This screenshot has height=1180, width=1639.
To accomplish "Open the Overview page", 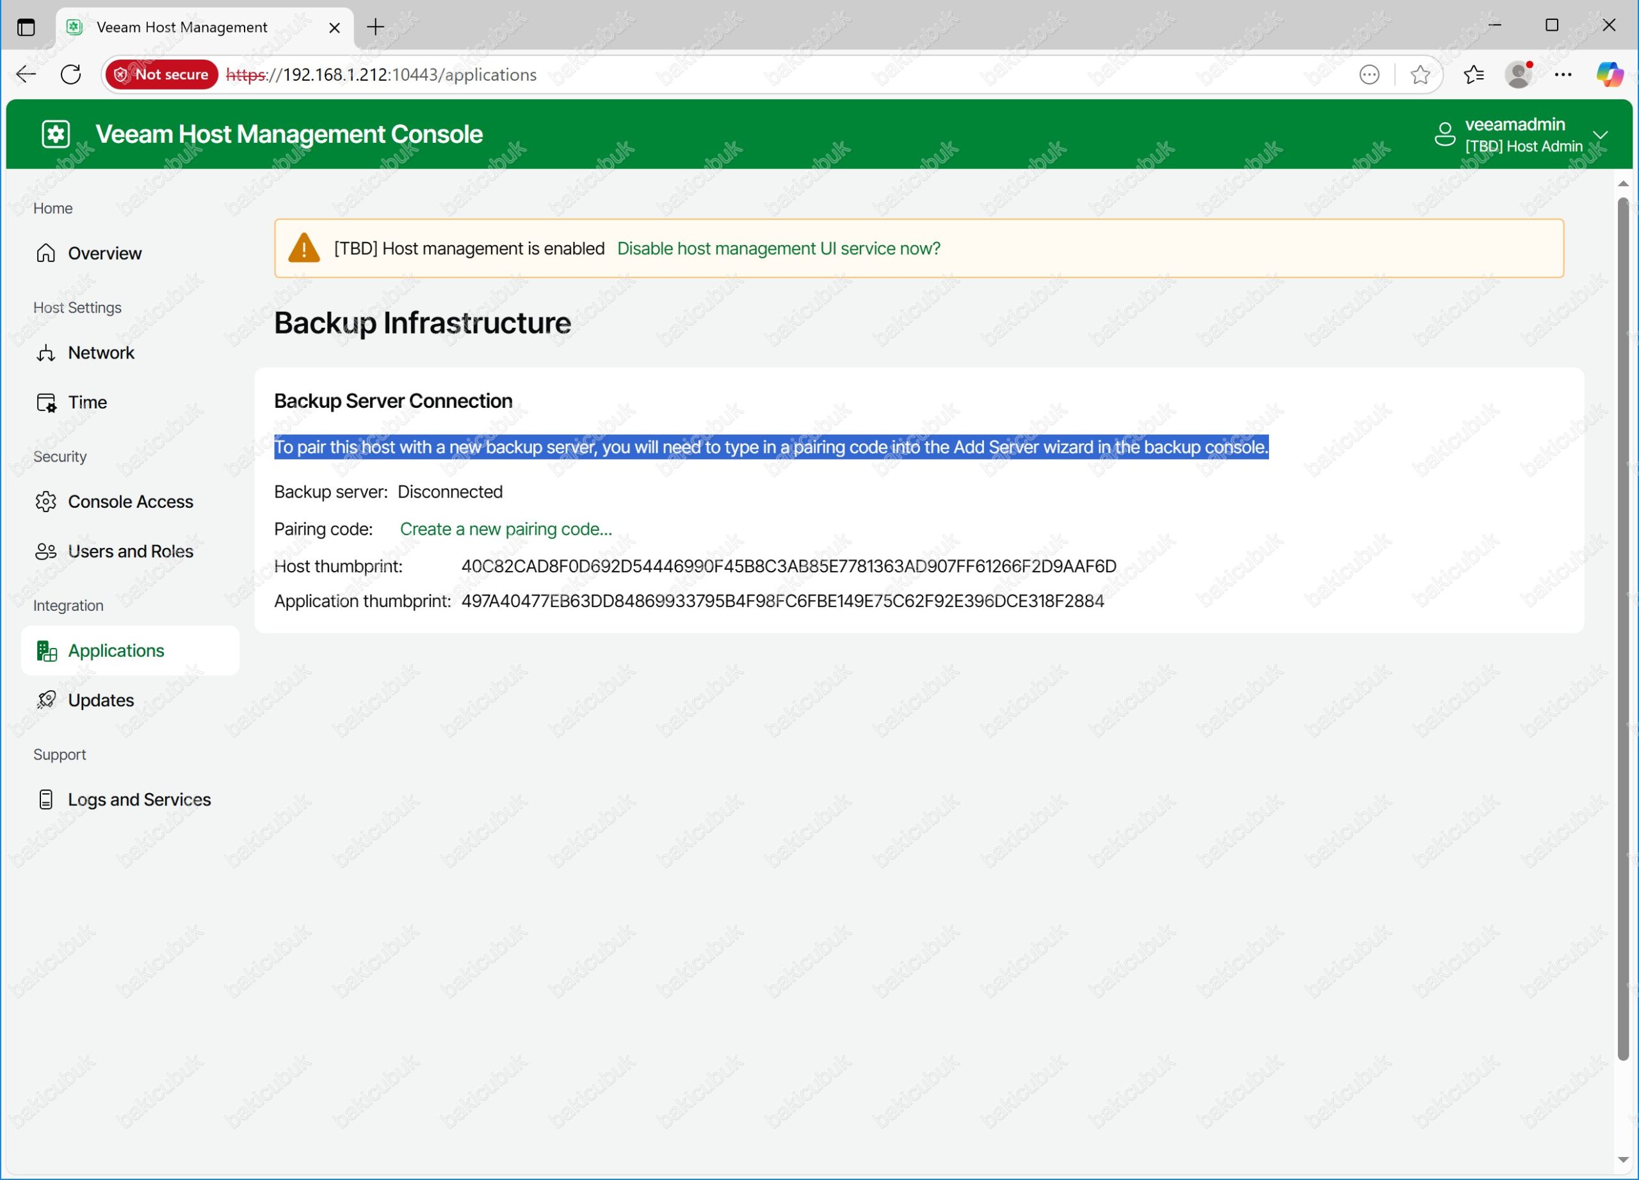I will [x=130, y=253].
